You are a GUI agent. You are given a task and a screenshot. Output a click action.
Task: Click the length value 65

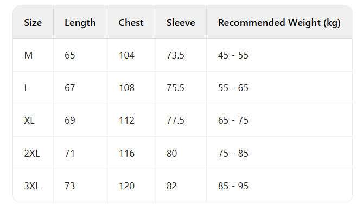click(69, 55)
